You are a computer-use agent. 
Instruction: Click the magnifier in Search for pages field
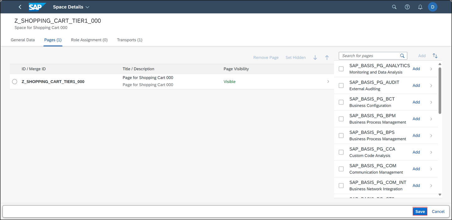pos(402,56)
